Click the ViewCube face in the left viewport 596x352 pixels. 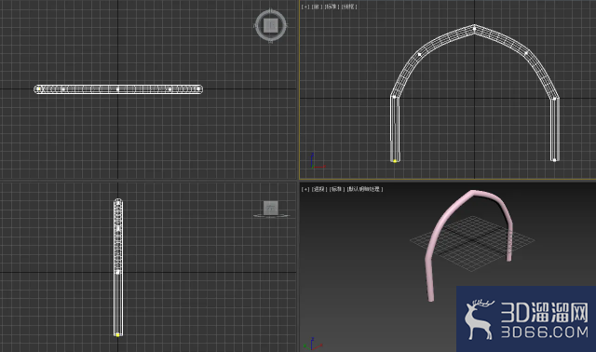tap(271, 208)
